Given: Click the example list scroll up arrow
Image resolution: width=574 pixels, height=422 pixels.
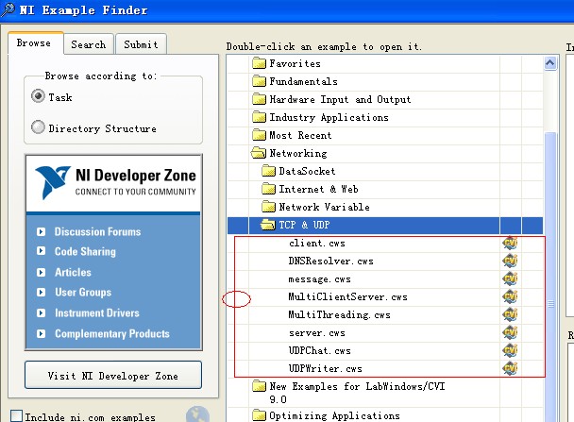Looking at the screenshot, I should (x=550, y=63).
